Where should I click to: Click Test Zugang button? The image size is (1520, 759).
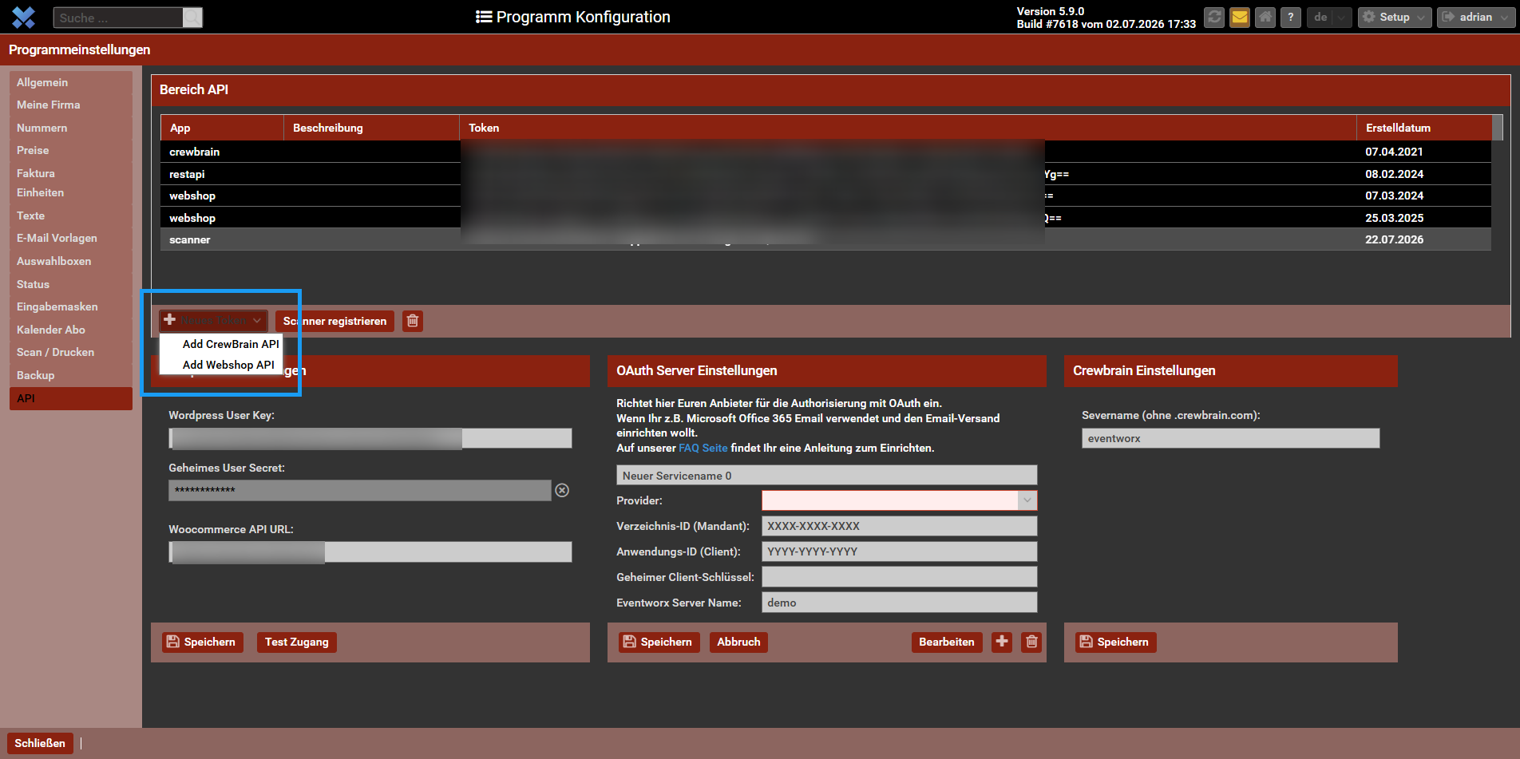point(297,642)
